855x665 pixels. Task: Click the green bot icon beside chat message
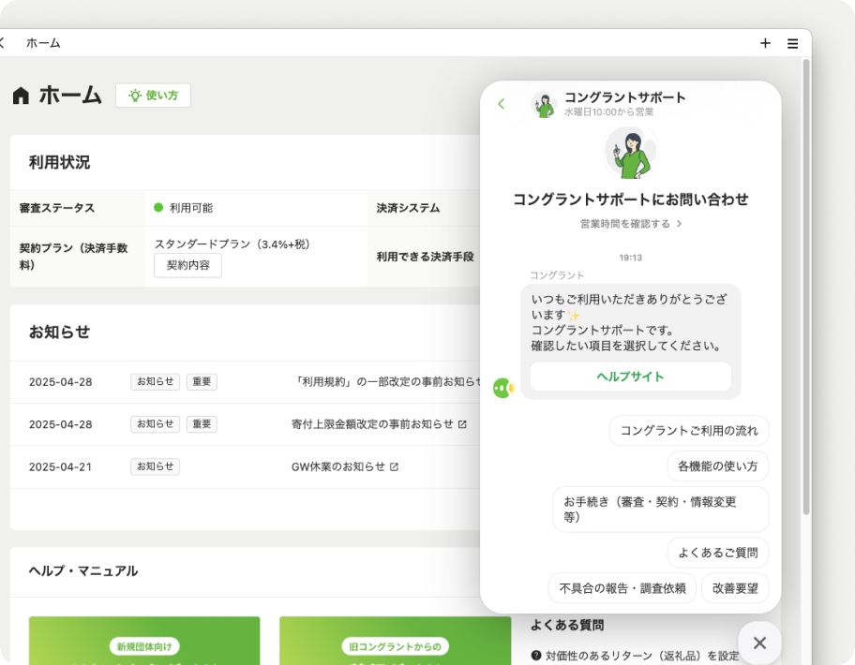[503, 389]
